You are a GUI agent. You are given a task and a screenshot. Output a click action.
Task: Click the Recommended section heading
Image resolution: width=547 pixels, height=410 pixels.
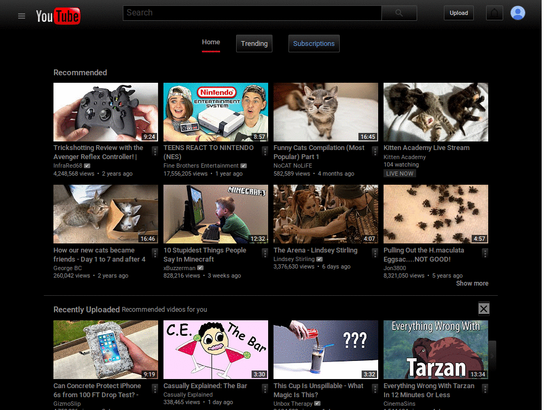pyautogui.click(x=80, y=73)
